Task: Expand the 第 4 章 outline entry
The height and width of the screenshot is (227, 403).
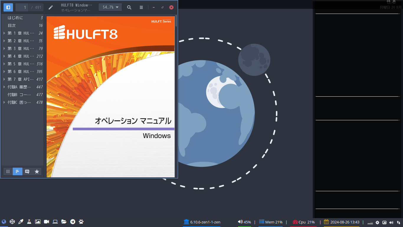Action: coord(4,56)
